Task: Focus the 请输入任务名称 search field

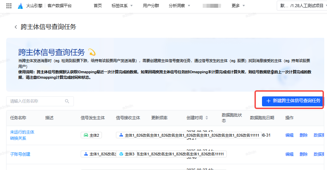Action: click(40, 101)
